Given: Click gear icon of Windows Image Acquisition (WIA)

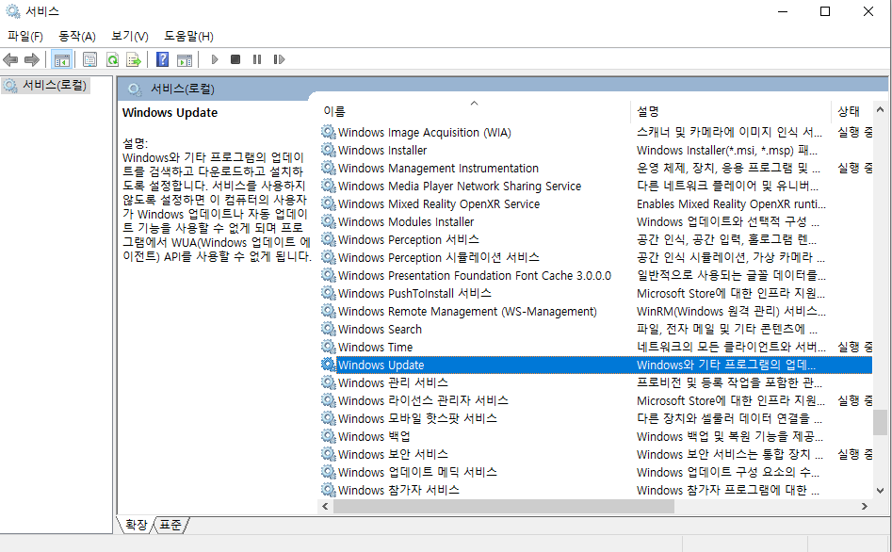Looking at the screenshot, I should pos(328,132).
